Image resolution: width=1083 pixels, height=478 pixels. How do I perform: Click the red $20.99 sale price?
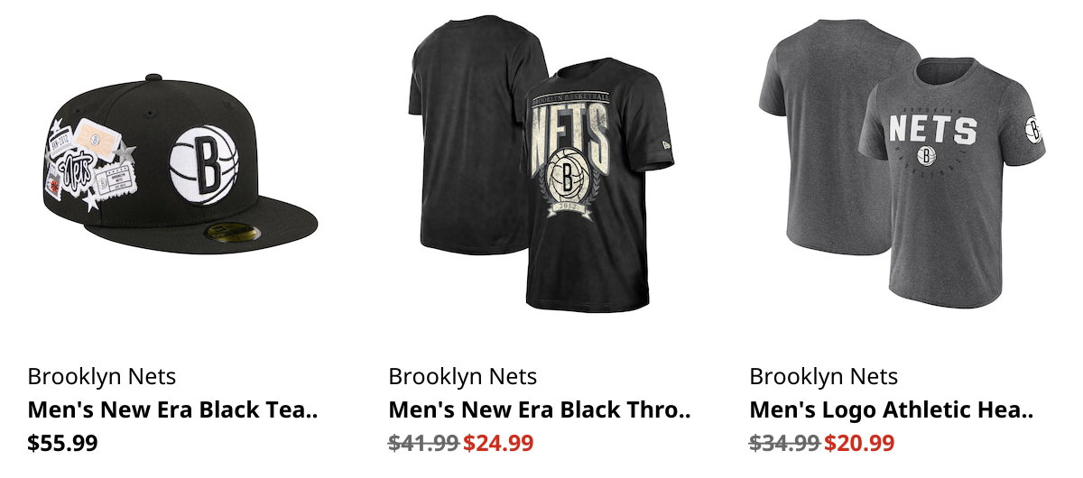click(860, 443)
